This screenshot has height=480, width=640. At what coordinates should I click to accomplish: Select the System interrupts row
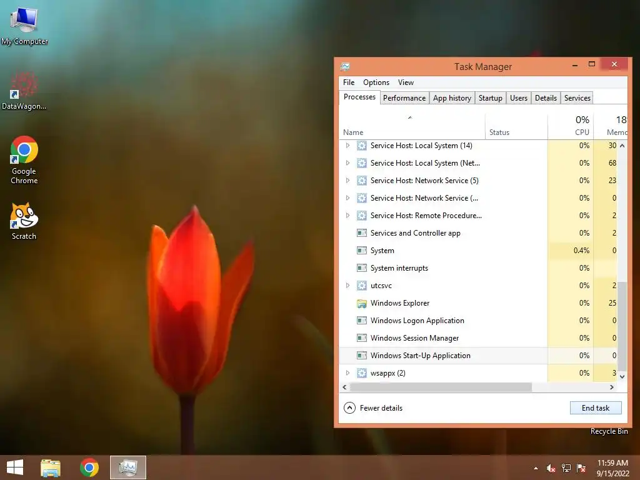pos(478,268)
